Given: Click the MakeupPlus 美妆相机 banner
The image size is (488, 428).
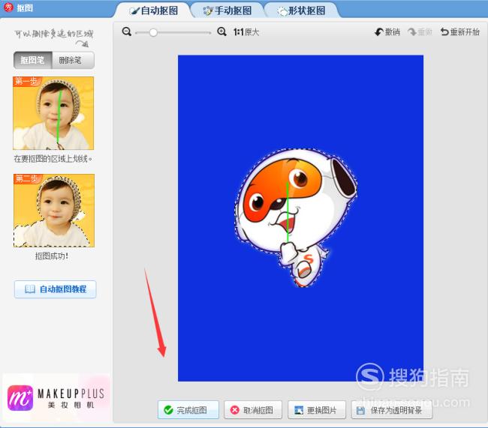Looking at the screenshot, I should point(56,397).
